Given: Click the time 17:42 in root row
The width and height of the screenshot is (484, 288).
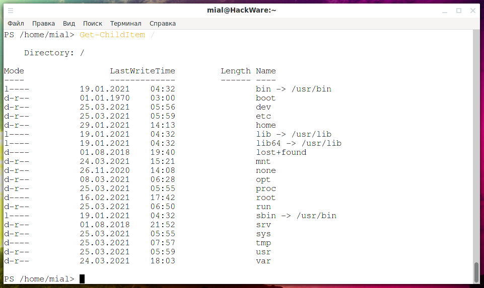Looking at the screenshot, I should pos(163,198).
